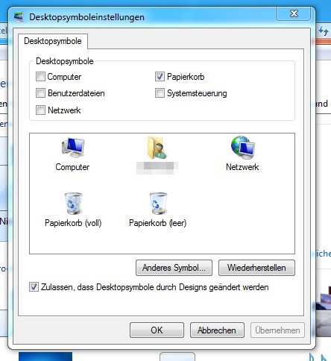Uncheck the Papierkorb checkbox
Viewport: 331px width, 361px height.
(160, 77)
